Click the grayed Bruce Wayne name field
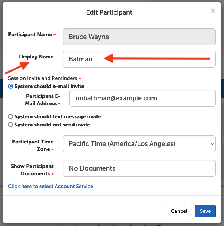 click(x=139, y=37)
